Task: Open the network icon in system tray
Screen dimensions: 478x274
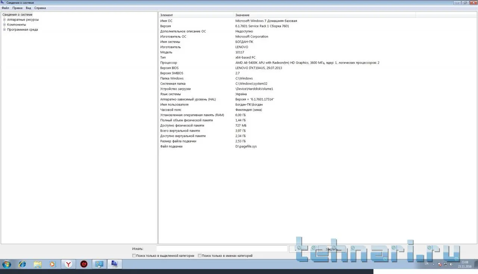Action: 446,264
